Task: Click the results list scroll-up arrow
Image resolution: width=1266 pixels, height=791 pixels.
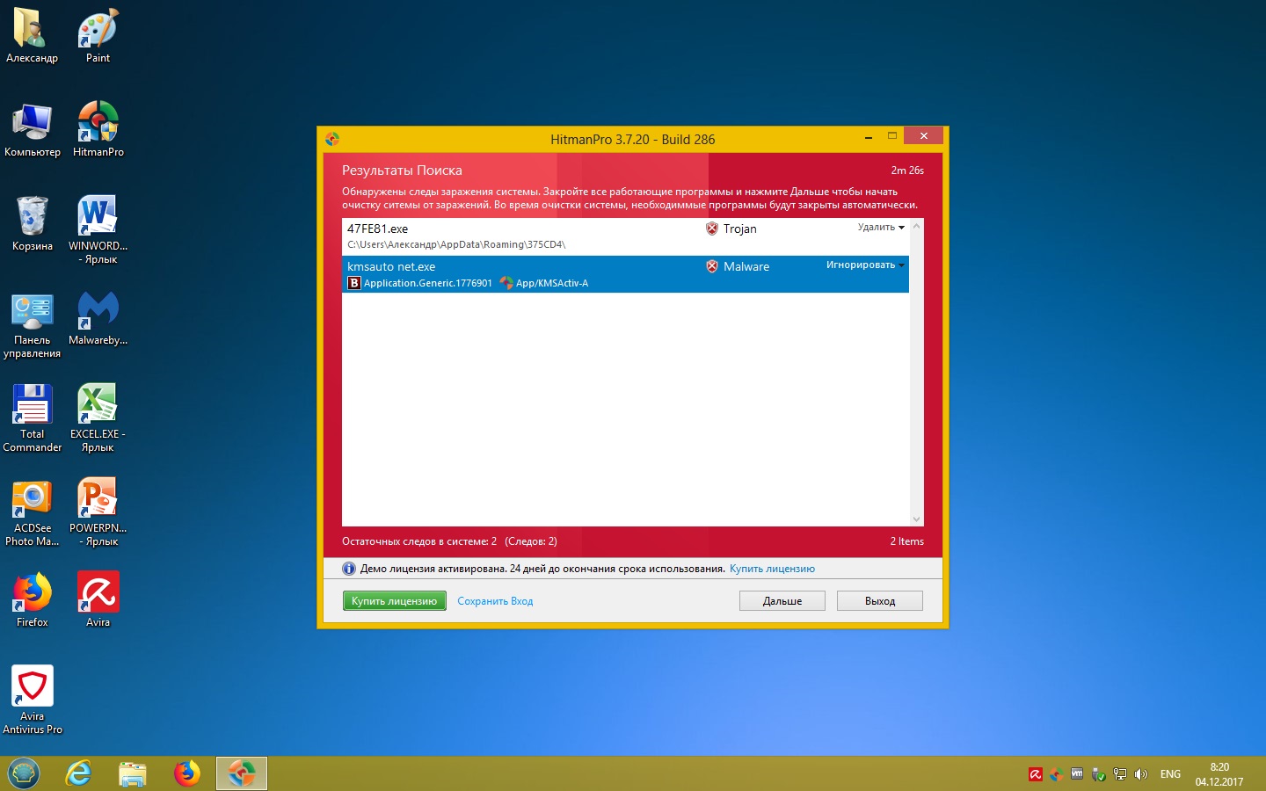Action: (x=917, y=226)
